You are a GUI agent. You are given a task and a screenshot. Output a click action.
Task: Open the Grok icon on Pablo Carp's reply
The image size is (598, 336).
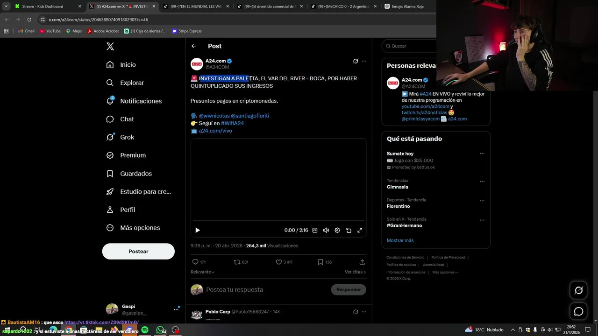tap(356, 312)
